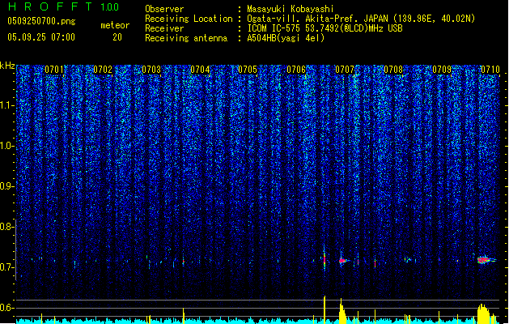Click the Receiver label
Viewport: 509px width, 324px height.
(x=164, y=28)
